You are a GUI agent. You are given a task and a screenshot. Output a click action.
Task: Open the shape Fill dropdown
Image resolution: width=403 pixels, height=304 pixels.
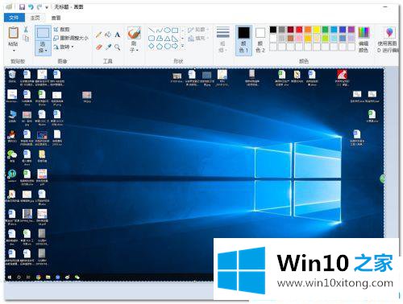point(198,39)
